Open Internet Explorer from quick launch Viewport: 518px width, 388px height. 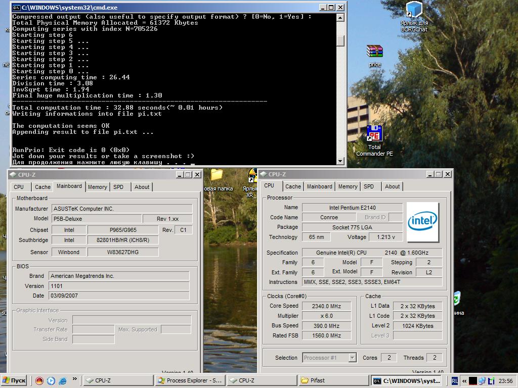click(x=62, y=381)
